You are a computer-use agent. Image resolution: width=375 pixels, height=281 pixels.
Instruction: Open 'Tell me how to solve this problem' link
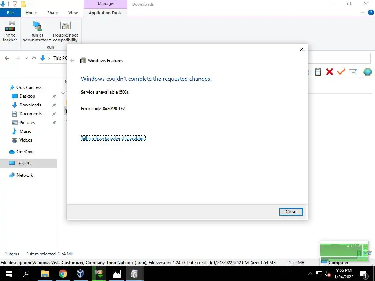tap(113, 138)
